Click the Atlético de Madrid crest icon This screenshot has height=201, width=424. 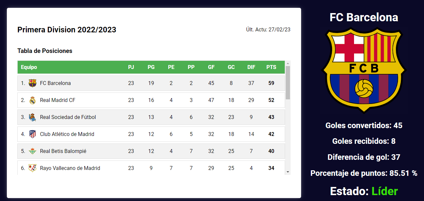[x=32, y=134]
